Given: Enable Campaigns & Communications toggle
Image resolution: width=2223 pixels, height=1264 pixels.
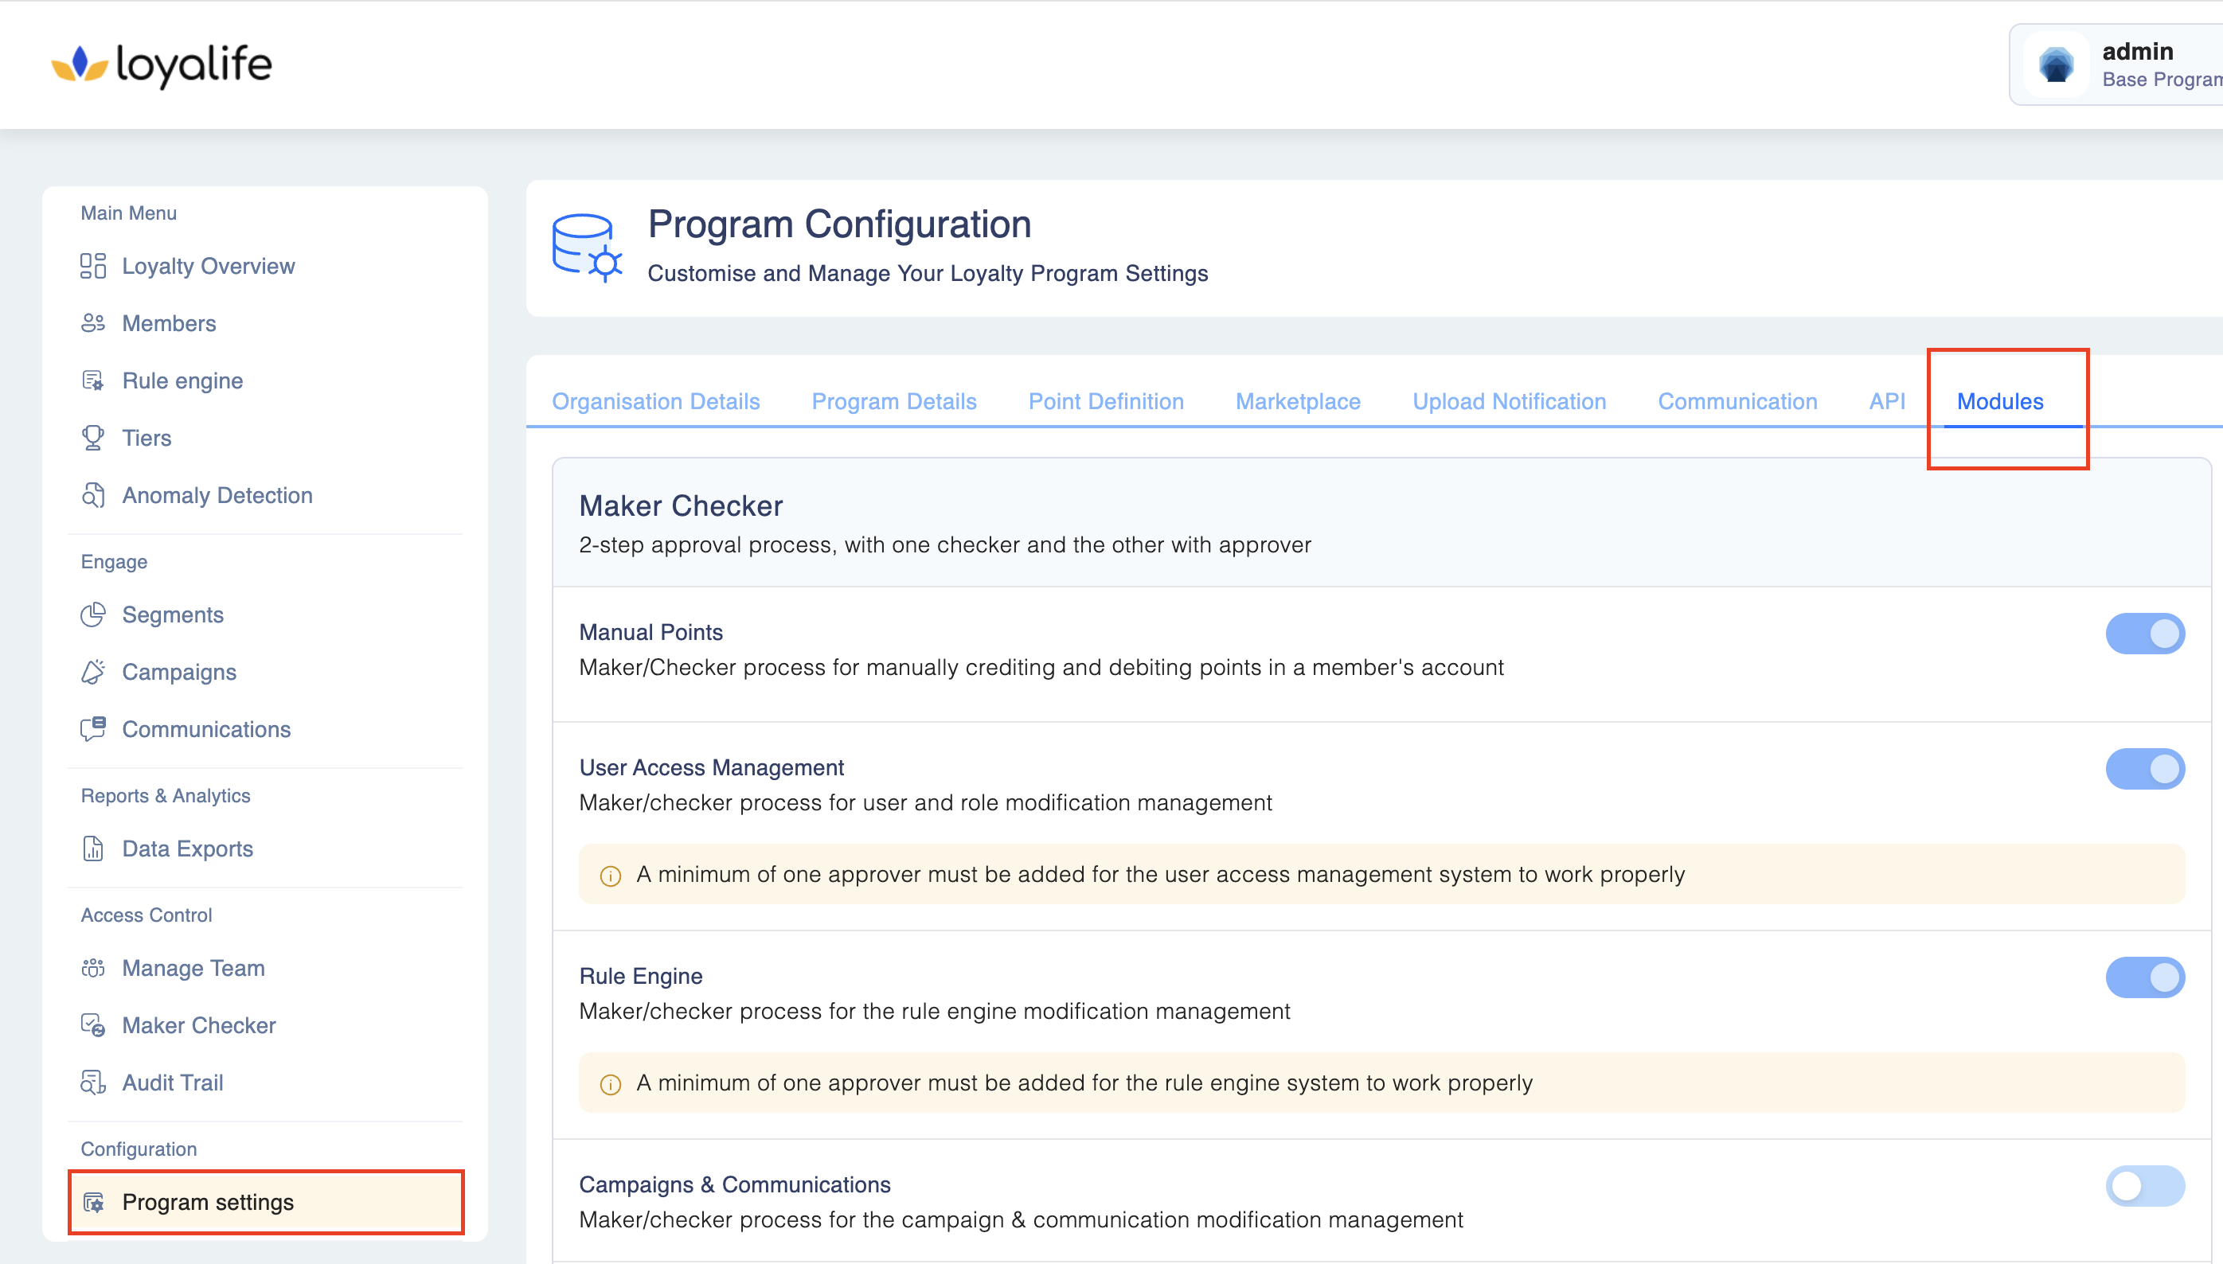Looking at the screenshot, I should click(x=2144, y=1186).
